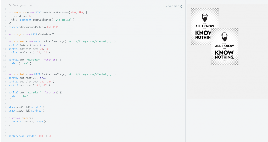Screen dimensions: 268x142
Task: Click the setInterval line at bottom
Action: tap(31, 136)
